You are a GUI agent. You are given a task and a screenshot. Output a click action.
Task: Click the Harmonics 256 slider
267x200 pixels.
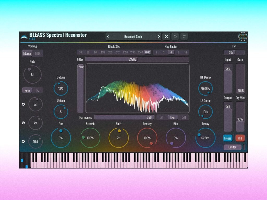click(x=124, y=117)
